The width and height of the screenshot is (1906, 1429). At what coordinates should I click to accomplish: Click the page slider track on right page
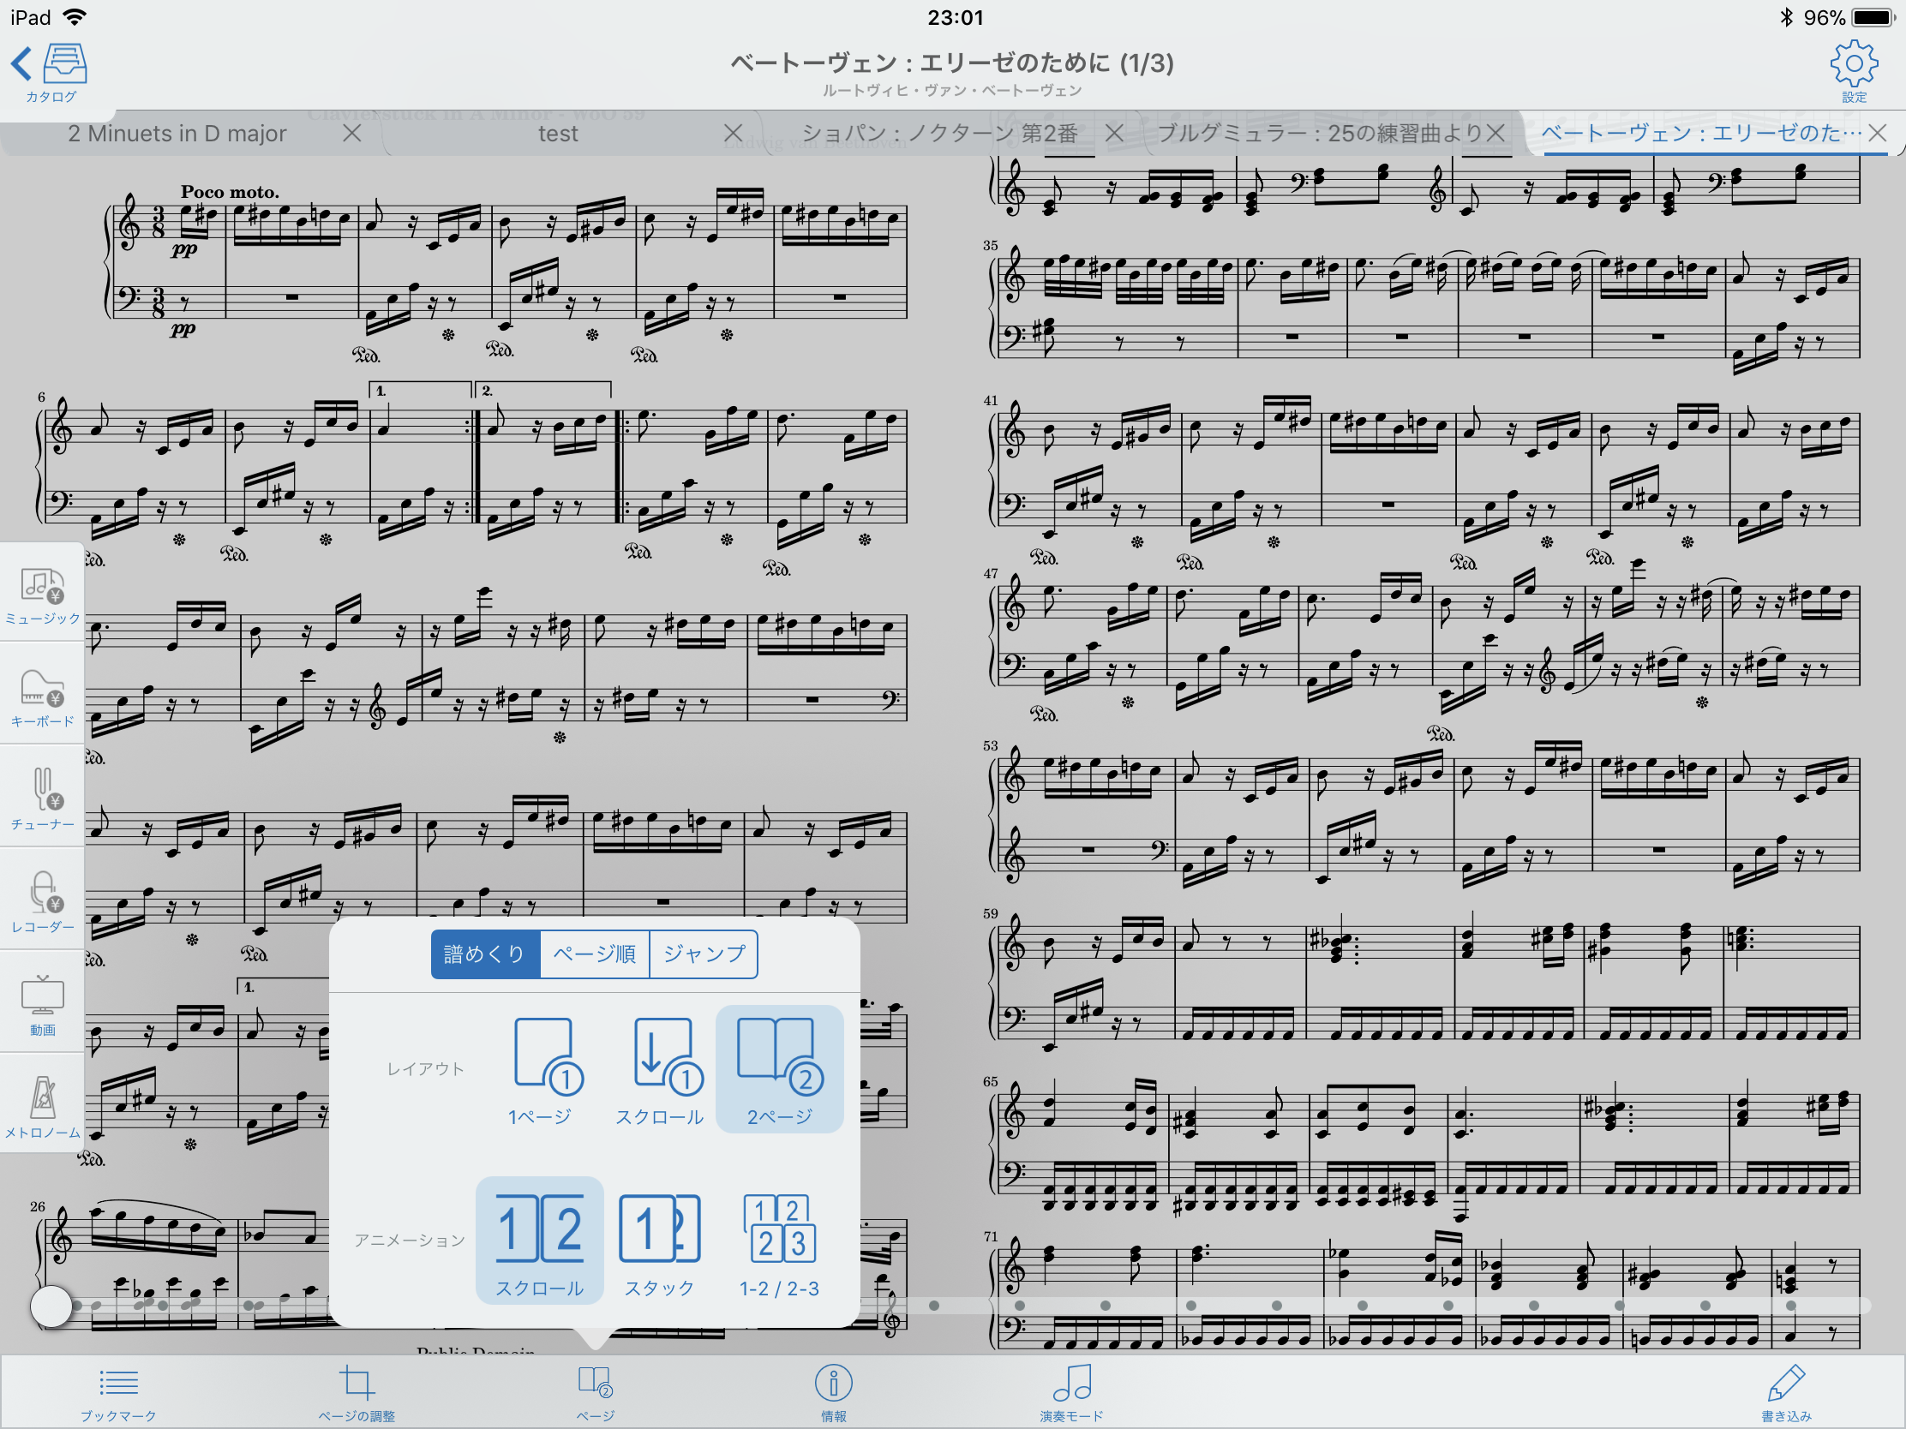(x=1405, y=1306)
